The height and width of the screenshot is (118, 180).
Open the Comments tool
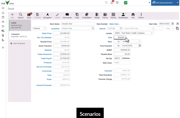pos(67,16)
